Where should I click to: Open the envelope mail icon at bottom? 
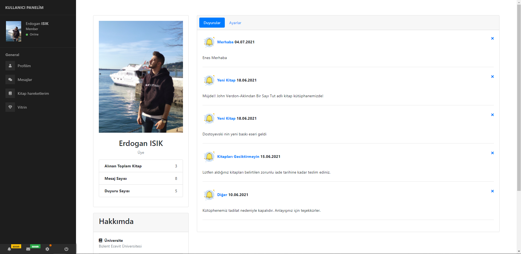tap(28, 249)
